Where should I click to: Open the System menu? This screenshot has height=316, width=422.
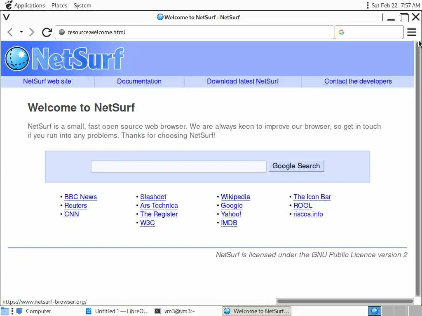click(x=82, y=5)
